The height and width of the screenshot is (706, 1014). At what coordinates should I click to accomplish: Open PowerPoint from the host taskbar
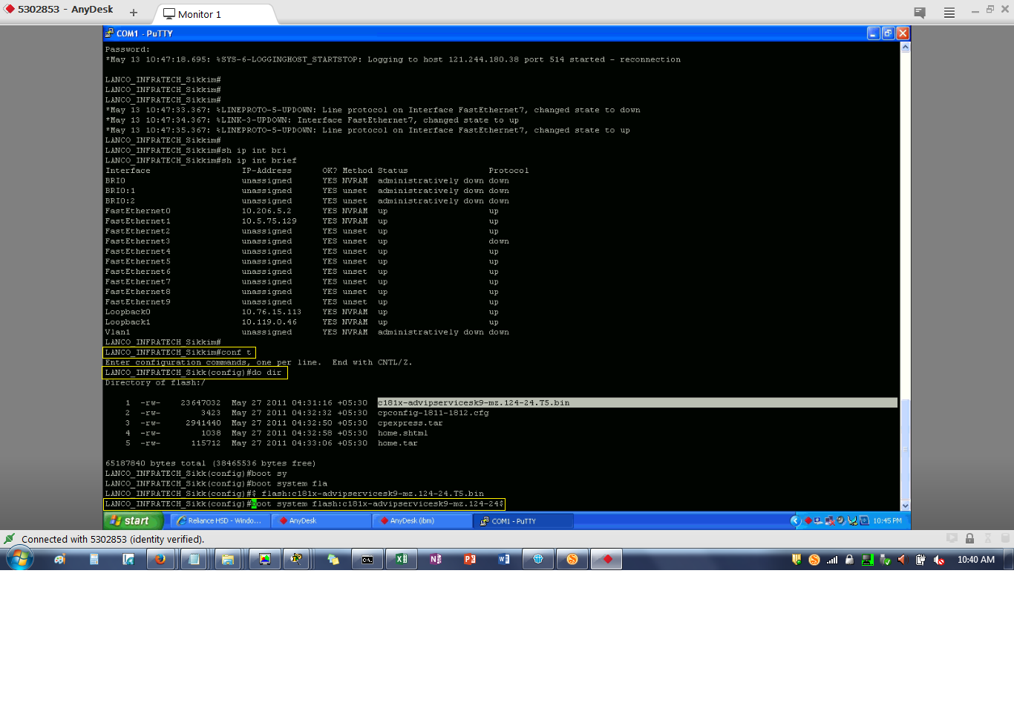click(469, 559)
